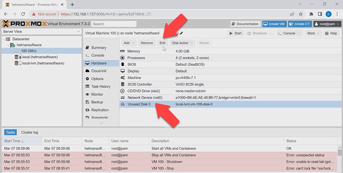
Task: Select the VM 100 - Stop task row
Action: point(169,168)
